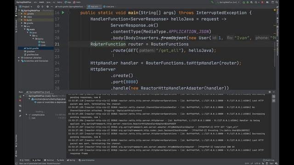Click SpringWebFlux in navigation bar
294x165 pixels.
tap(23, 2)
